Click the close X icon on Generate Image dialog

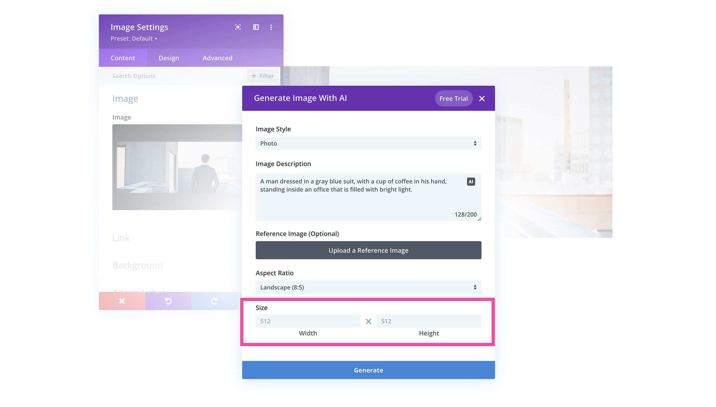coord(482,98)
